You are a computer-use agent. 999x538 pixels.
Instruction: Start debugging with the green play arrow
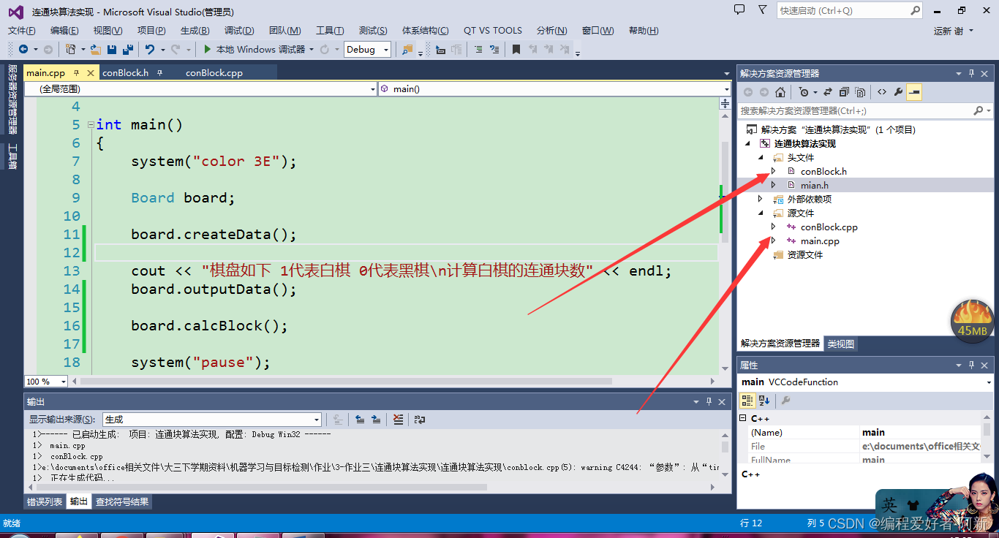pos(208,49)
